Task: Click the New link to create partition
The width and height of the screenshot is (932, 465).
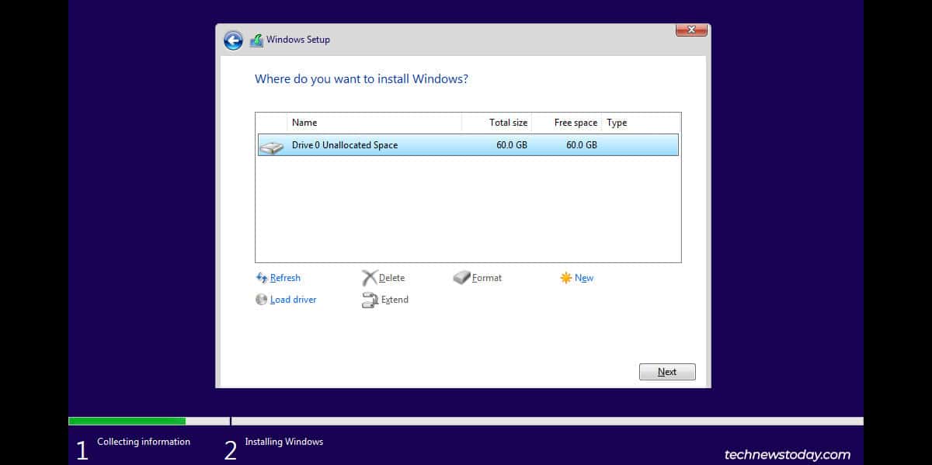Action: (x=582, y=277)
